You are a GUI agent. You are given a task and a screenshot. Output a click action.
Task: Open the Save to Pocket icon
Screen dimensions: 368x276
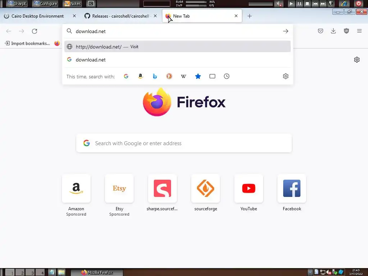[x=320, y=31]
